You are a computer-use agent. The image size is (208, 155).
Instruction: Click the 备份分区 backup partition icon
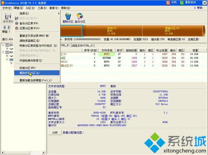pyautogui.click(x=80, y=16)
